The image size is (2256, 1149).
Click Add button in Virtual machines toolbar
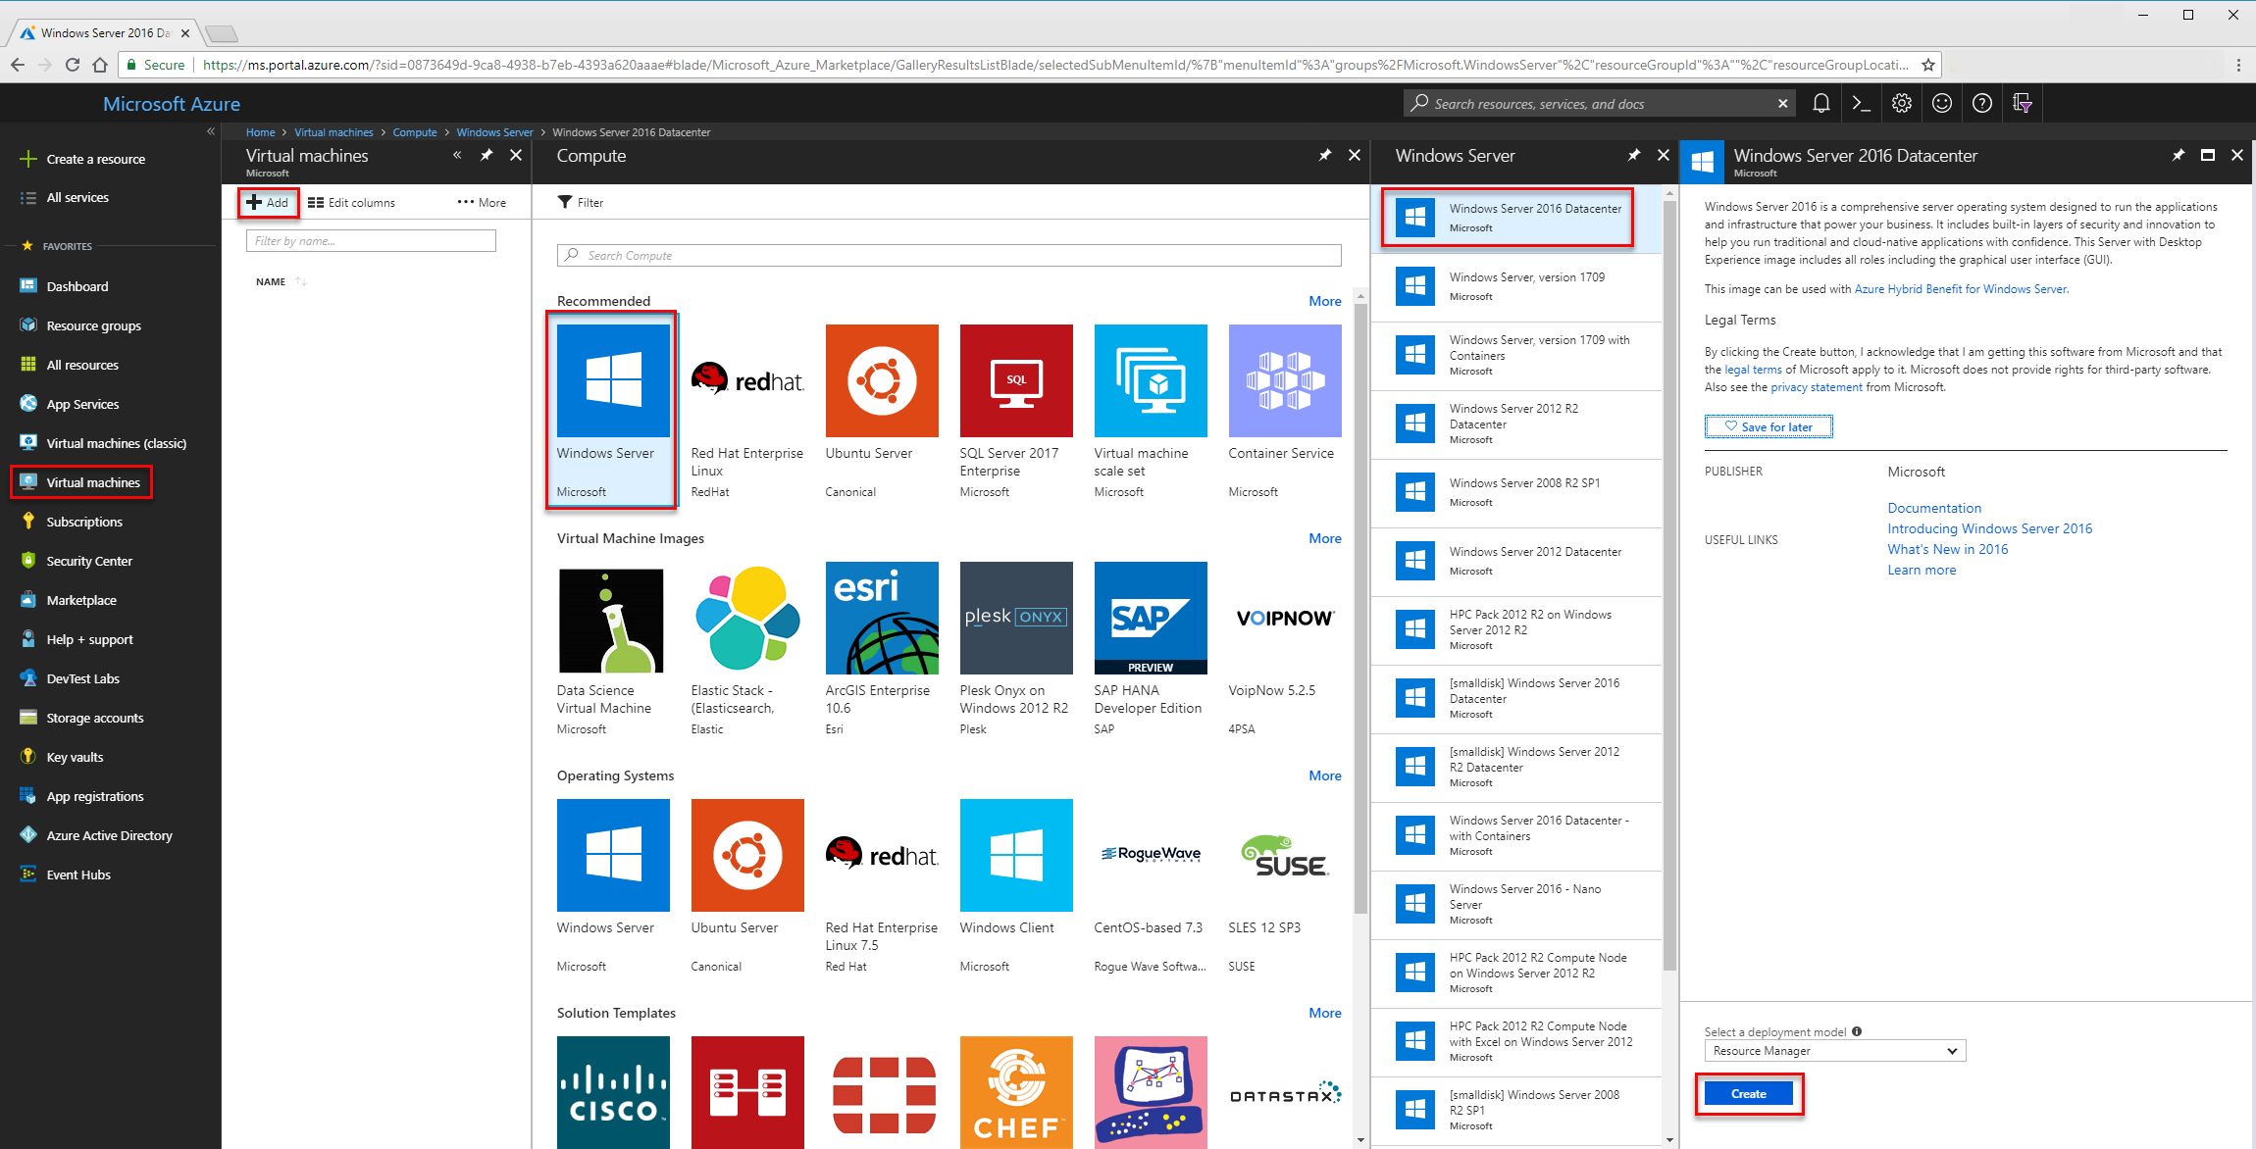268,202
